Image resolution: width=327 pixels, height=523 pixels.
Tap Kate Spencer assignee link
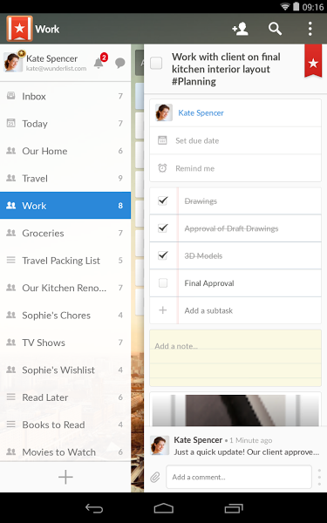tap(201, 113)
